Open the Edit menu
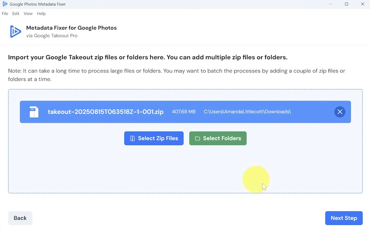Image resolution: width=370 pixels, height=232 pixels. tap(16, 13)
